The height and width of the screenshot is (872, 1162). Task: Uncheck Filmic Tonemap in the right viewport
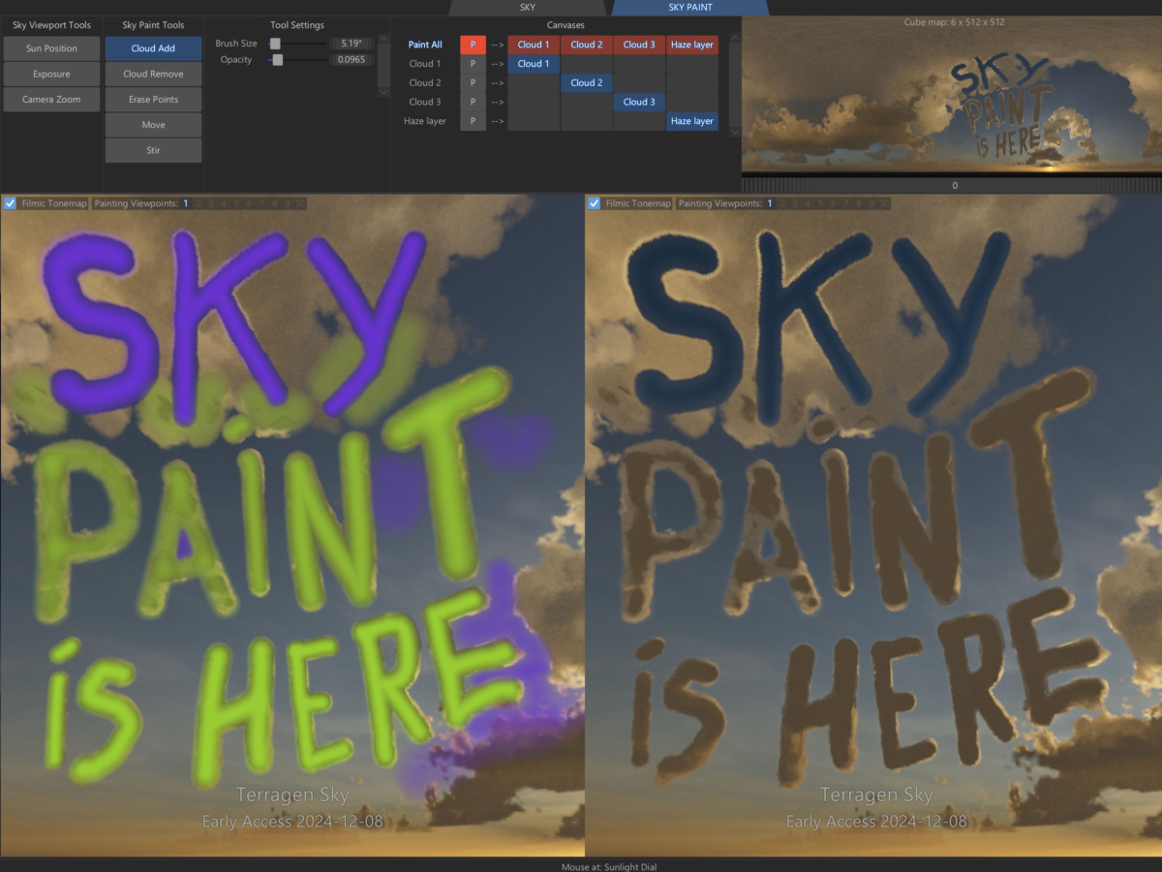(594, 203)
